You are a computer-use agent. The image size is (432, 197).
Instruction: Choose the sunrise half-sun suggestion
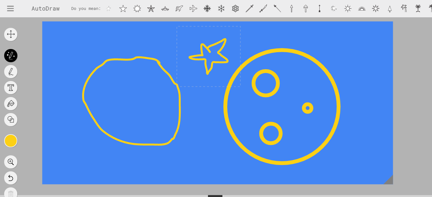point(362,9)
